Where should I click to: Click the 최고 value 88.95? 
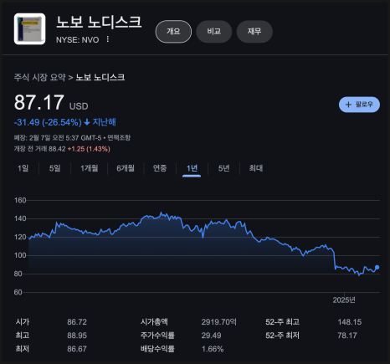pos(77,336)
